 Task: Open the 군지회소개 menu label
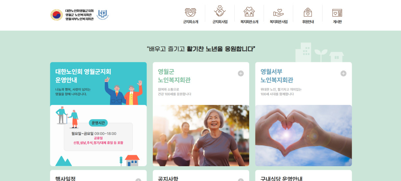tap(191, 22)
